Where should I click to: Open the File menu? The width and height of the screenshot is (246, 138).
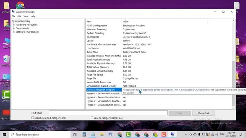point(13,16)
